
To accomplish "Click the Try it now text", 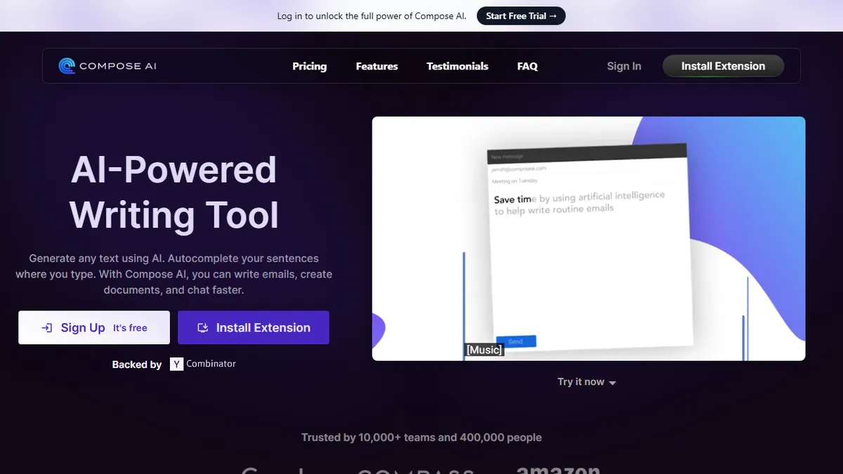I will 581,382.
